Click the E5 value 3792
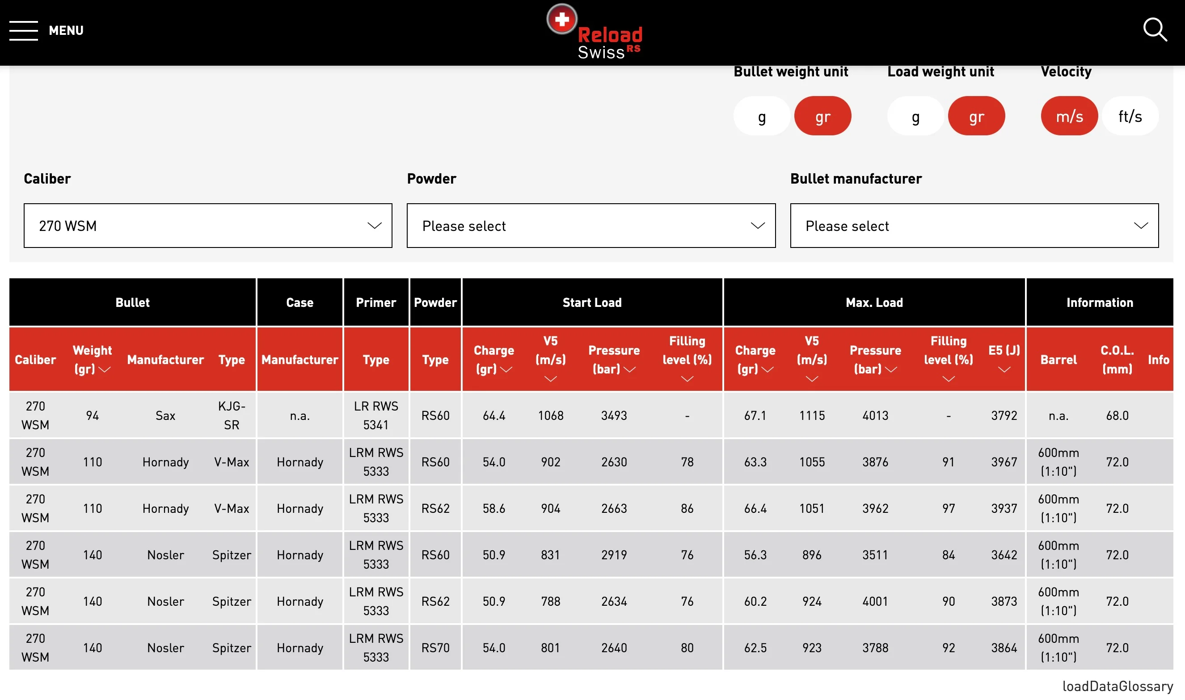This screenshot has width=1185, height=700. (x=1004, y=415)
